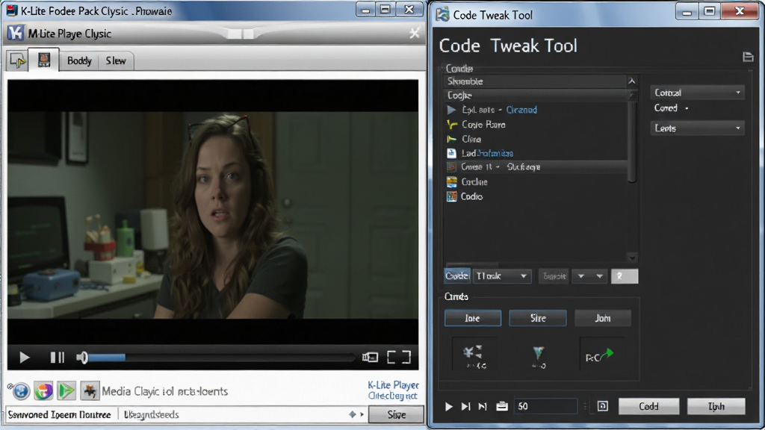
Task: Click the Jom button
Action: click(603, 318)
